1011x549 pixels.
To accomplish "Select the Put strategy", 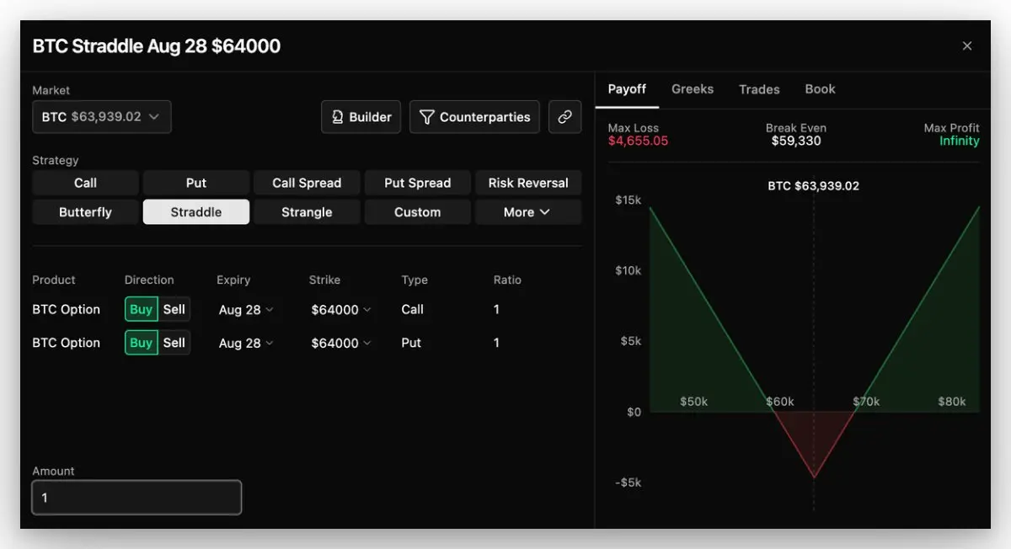I will (x=196, y=183).
